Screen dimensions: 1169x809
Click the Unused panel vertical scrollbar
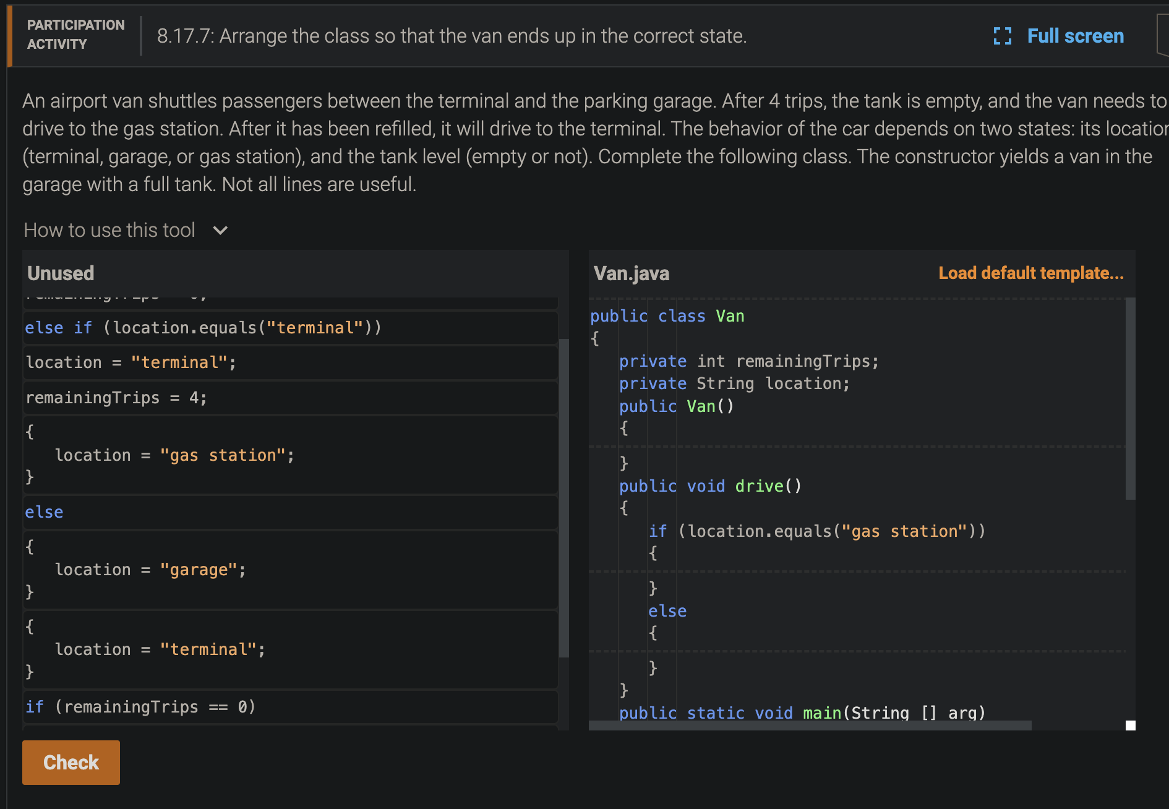pyautogui.click(x=563, y=495)
